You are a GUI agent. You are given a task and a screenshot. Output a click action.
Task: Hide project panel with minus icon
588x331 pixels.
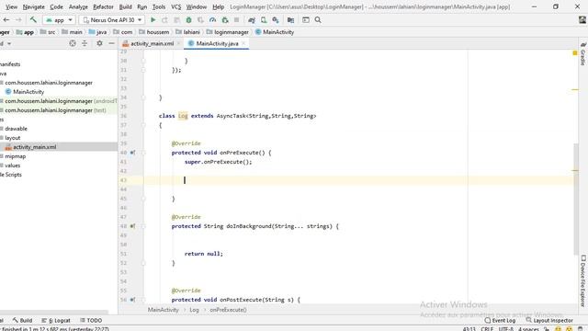[111, 43]
